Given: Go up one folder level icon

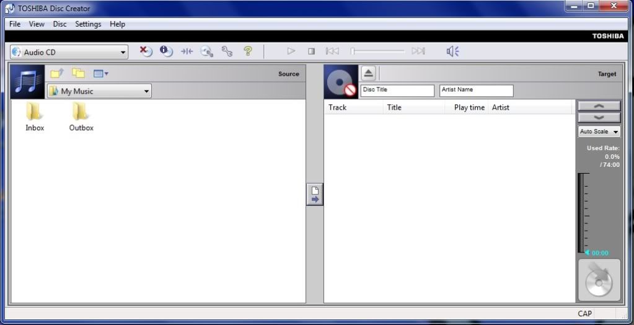Looking at the screenshot, I should click(57, 74).
